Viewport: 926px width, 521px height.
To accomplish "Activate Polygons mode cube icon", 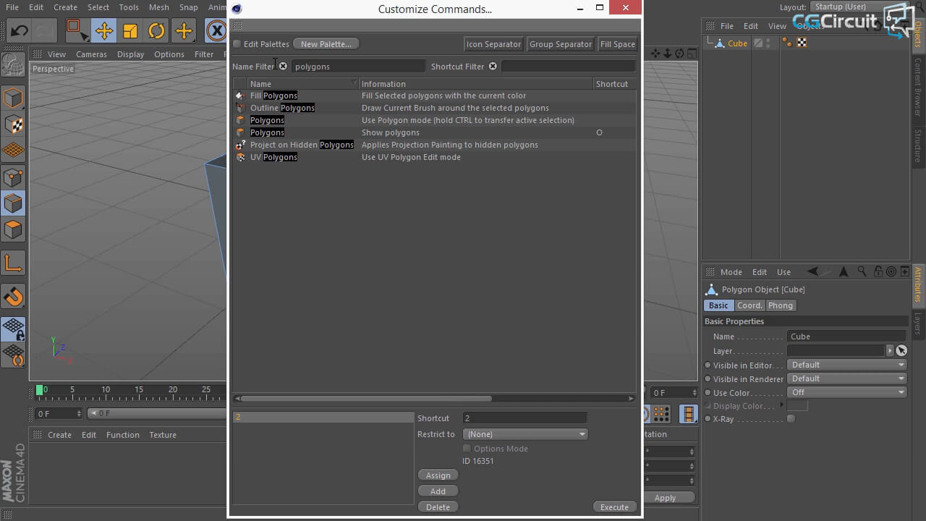I will click(13, 230).
